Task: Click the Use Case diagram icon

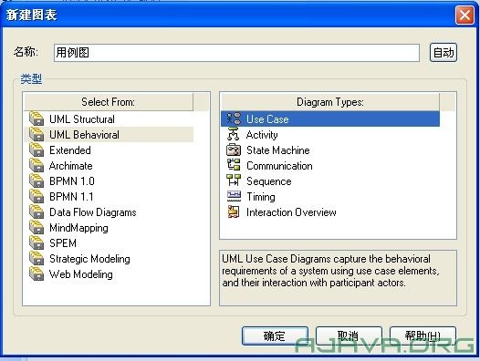Action: click(x=234, y=119)
